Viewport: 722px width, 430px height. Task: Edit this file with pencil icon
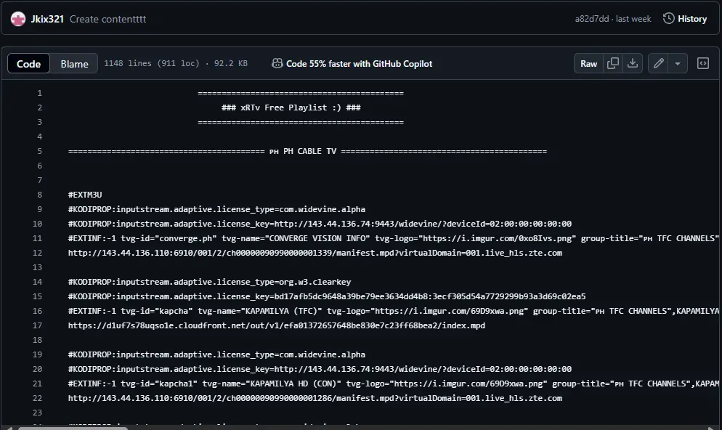point(659,63)
